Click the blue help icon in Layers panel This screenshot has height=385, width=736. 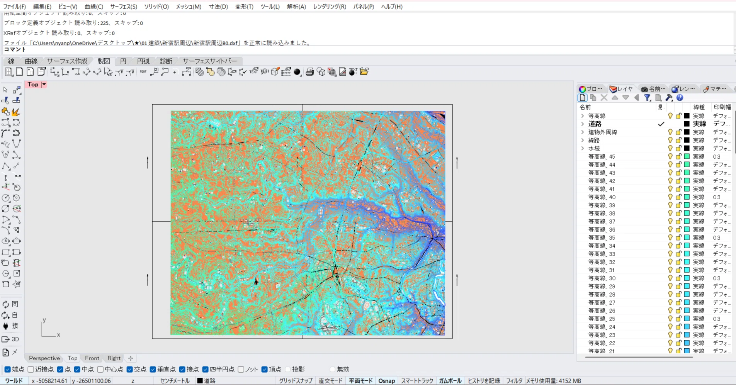click(x=680, y=98)
